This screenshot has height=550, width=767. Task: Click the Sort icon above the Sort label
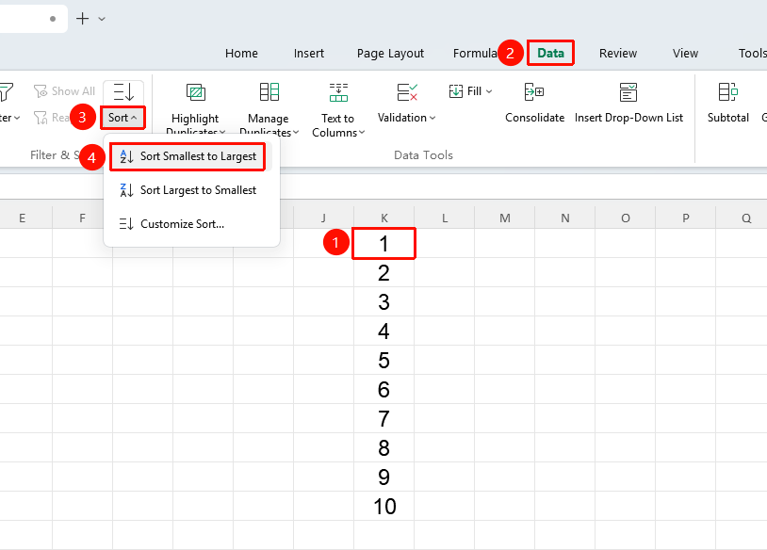coord(123,92)
